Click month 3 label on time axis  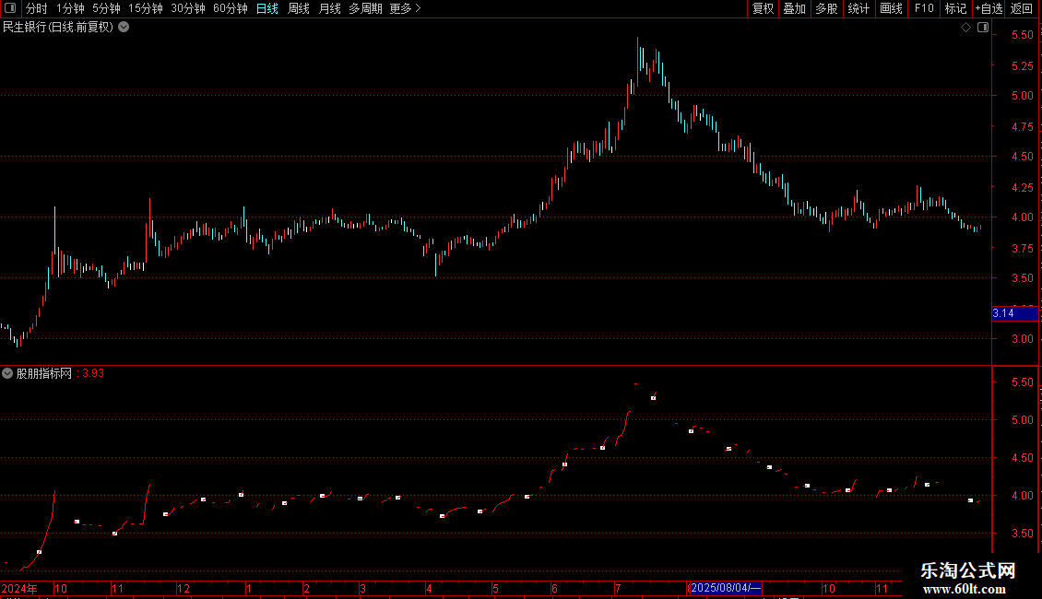click(x=362, y=588)
